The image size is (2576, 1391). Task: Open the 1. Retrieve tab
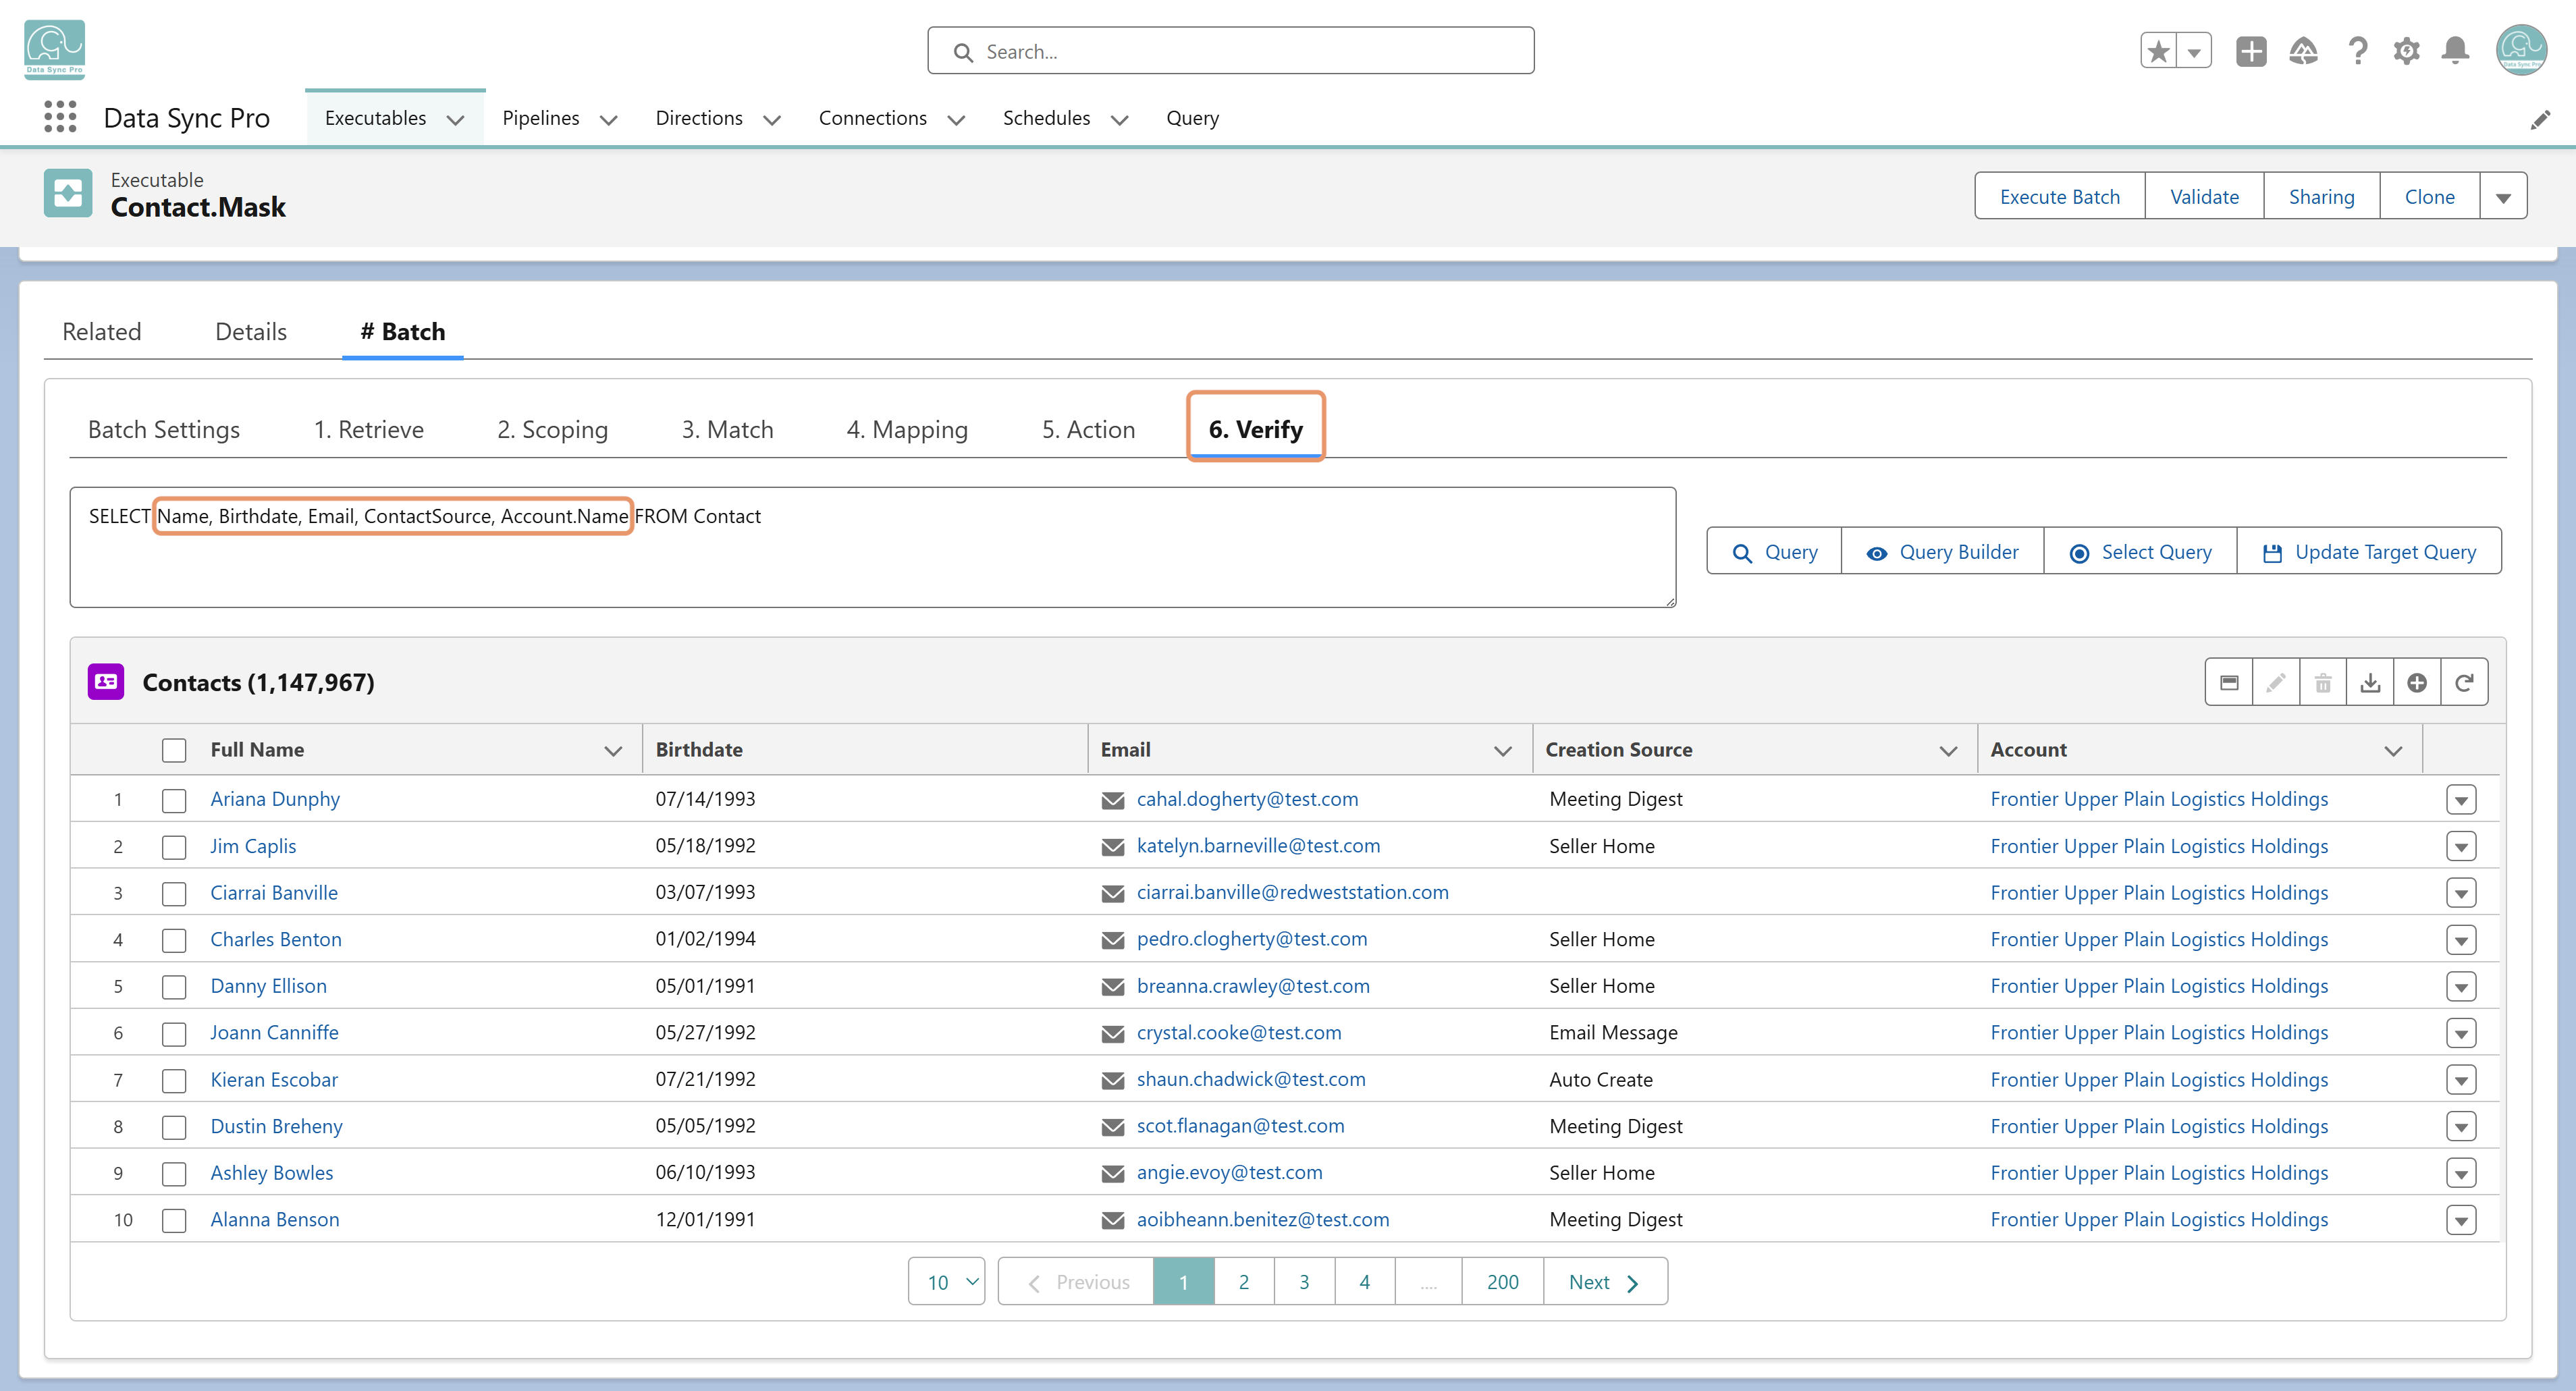pos(369,430)
